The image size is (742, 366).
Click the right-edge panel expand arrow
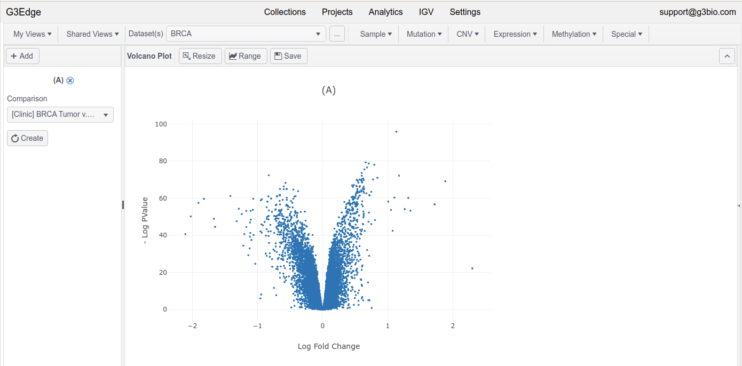(x=739, y=205)
